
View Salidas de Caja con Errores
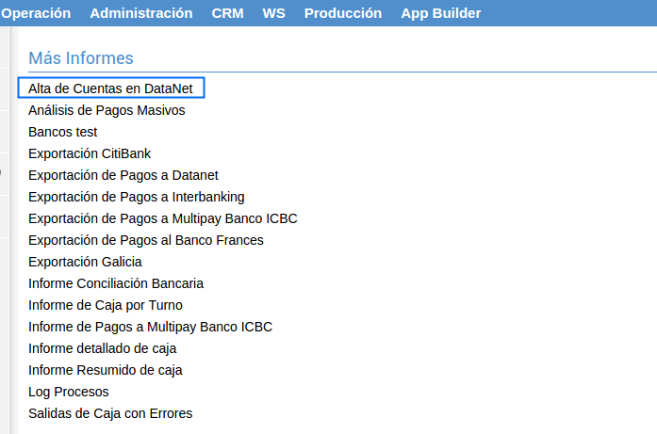click(x=110, y=413)
